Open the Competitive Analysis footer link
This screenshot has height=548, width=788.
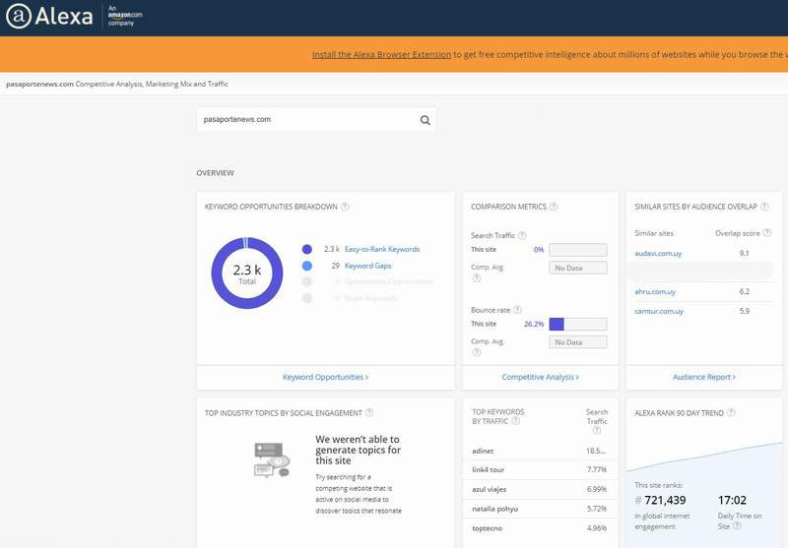click(x=540, y=377)
